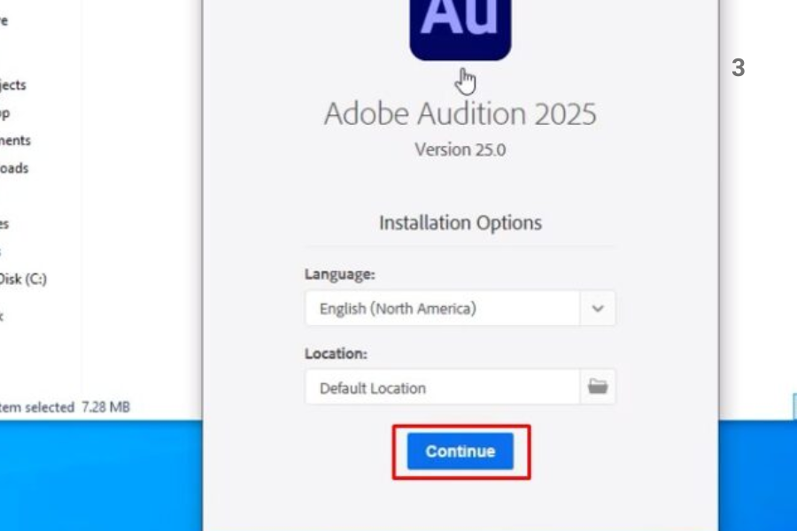Viewport: 797px width, 531px height.
Task: Click the Pictures entry above Disk (C:)
Action: [4, 224]
